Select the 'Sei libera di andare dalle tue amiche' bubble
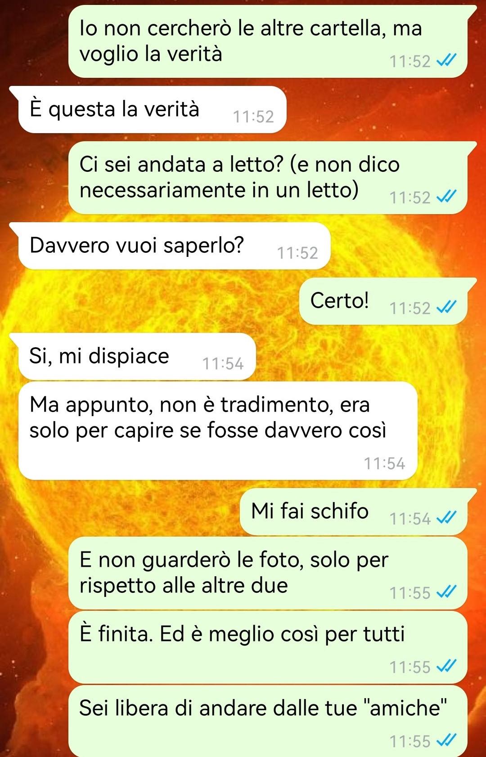Viewport: 486px width, 757px height. [268, 721]
